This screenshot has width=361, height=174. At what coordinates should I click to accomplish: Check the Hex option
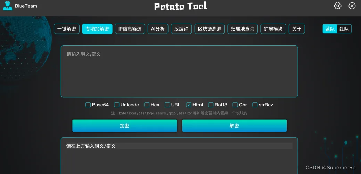(x=147, y=105)
